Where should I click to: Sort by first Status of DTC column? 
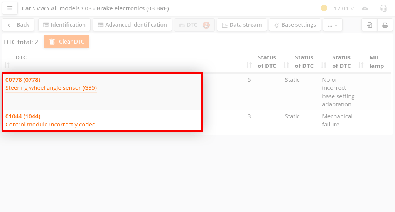(249, 66)
